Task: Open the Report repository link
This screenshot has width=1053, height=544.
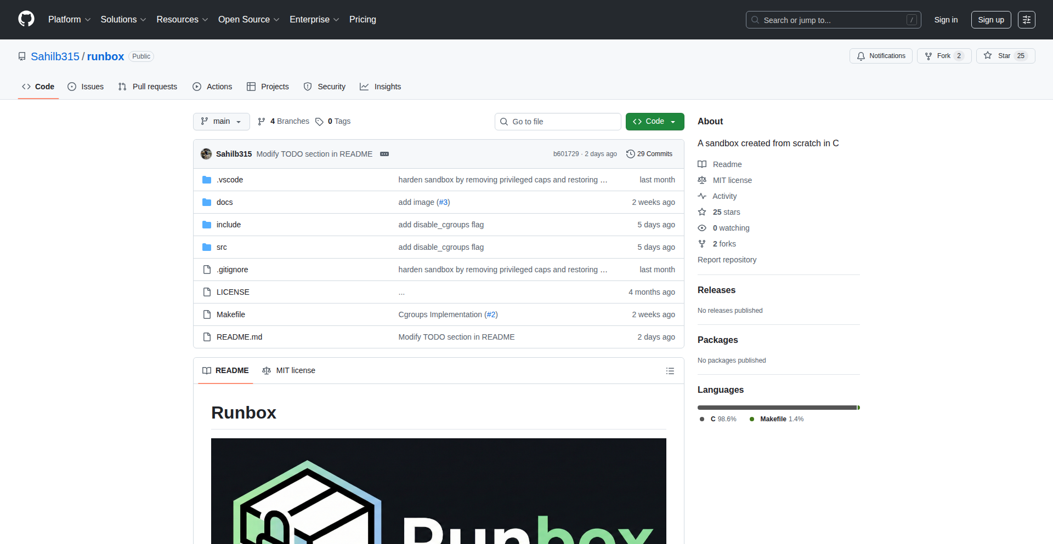Action: [x=727, y=260]
